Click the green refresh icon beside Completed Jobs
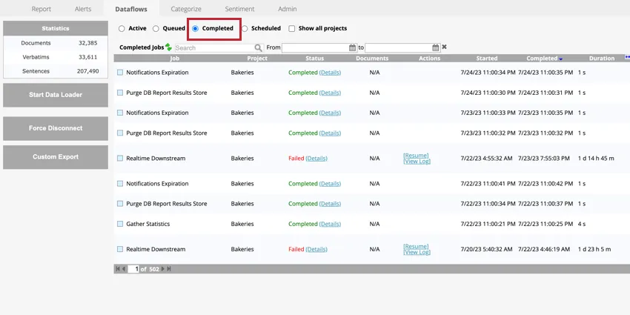This screenshot has height=315, width=630. [169, 47]
